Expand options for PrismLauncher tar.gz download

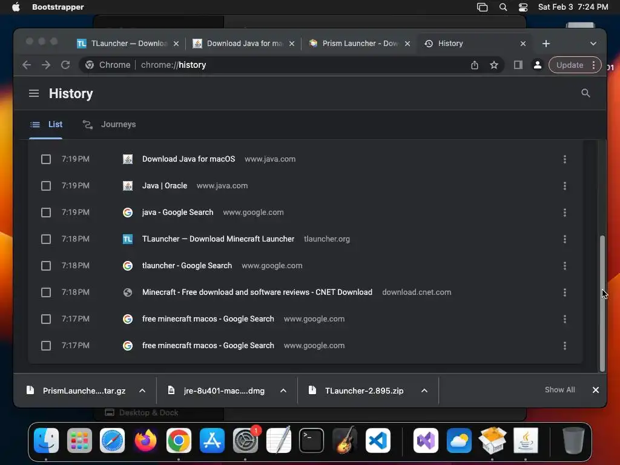(142, 391)
